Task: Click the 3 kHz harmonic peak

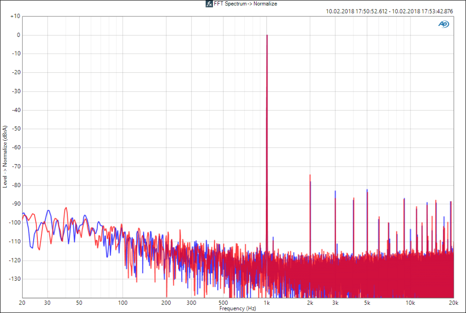Action: click(335, 192)
